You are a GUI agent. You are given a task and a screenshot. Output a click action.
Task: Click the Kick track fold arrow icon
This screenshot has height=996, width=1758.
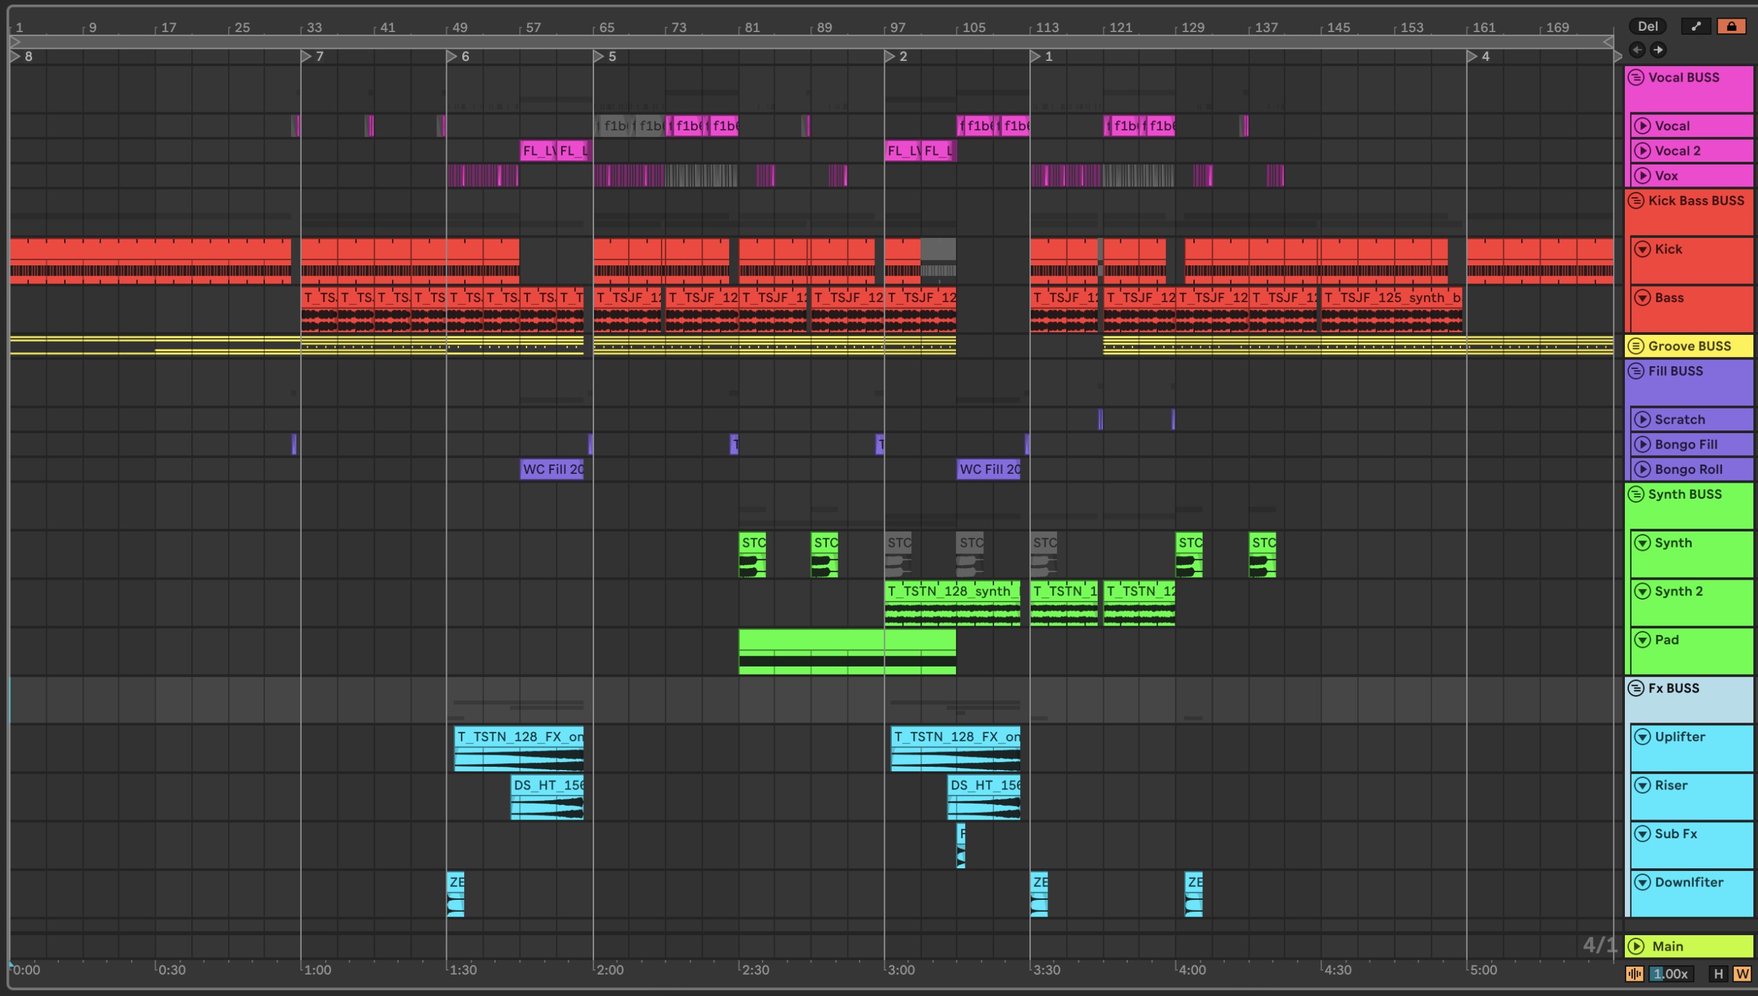[x=1642, y=249]
